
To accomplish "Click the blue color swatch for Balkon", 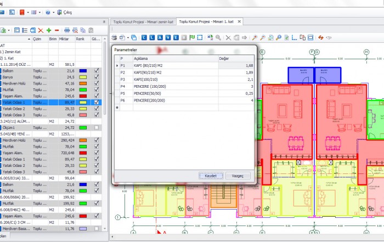I will pos(82,71).
